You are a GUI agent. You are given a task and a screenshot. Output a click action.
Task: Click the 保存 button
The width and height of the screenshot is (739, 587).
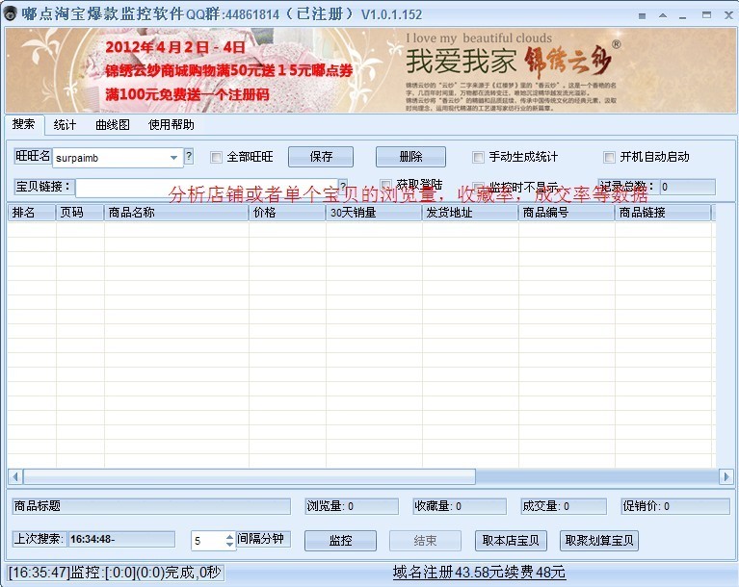(321, 157)
